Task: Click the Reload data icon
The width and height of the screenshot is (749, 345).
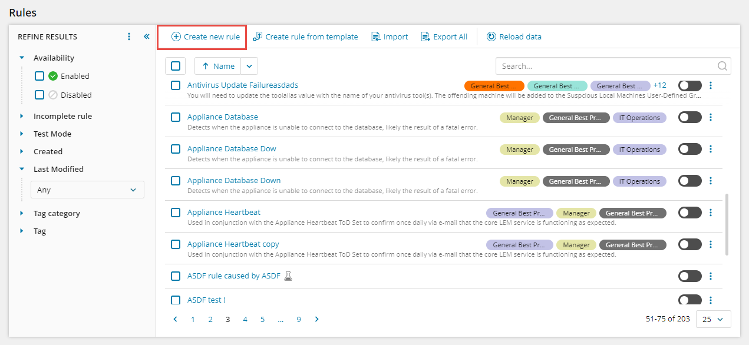Action: click(x=491, y=37)
